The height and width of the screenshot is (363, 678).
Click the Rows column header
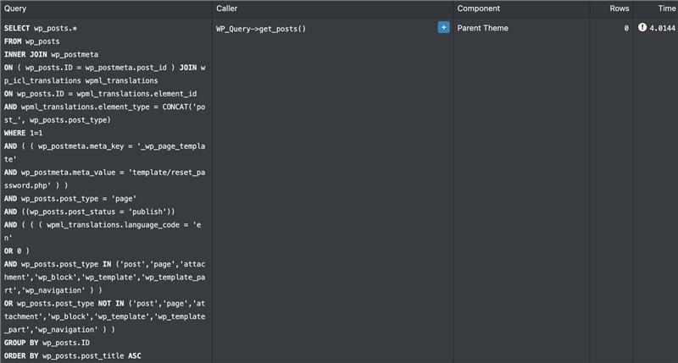pos(620,8)
